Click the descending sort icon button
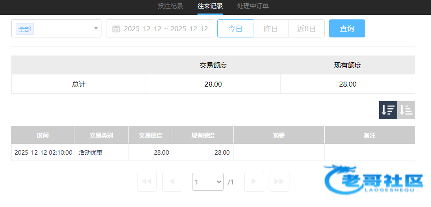Viewport: 431px width, 207px height. coord(388,110)
